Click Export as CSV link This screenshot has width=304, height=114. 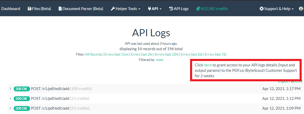(x=290, y=82)
